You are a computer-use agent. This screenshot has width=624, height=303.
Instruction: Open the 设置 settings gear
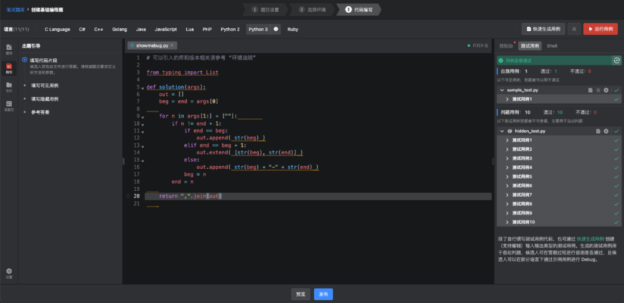pyautogui.click(x=9, y=273)
